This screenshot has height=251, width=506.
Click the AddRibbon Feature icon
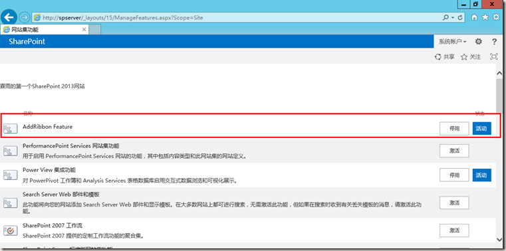(11, 129)
